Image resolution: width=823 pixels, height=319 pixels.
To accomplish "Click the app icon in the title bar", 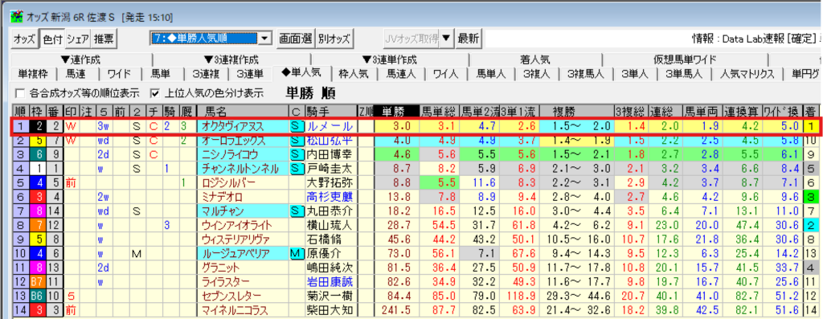I will [x=16, y=18].
